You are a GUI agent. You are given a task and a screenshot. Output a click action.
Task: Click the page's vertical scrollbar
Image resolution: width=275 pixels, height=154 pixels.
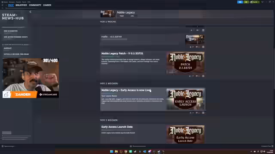274,68
